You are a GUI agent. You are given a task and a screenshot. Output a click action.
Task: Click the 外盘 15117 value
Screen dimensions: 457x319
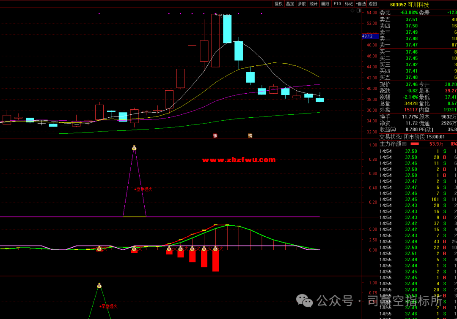click(x=411, y=110)
